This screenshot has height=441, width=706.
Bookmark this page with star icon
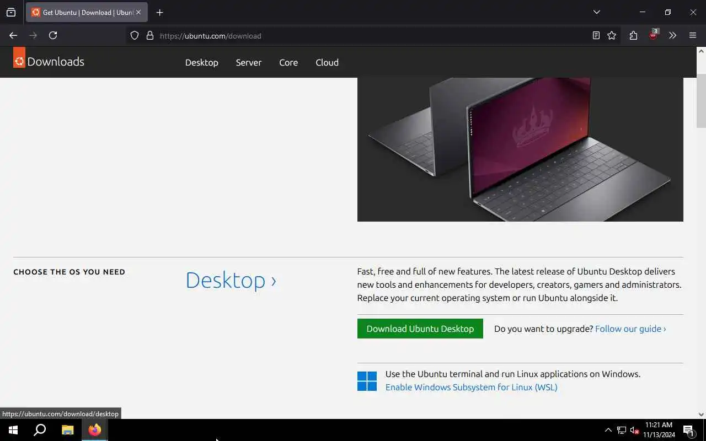coord(612,35)
